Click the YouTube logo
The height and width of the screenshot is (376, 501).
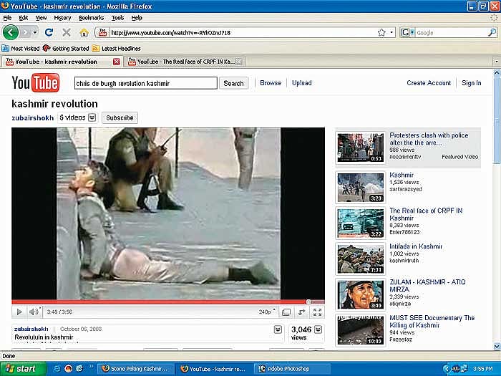(36, 83)
